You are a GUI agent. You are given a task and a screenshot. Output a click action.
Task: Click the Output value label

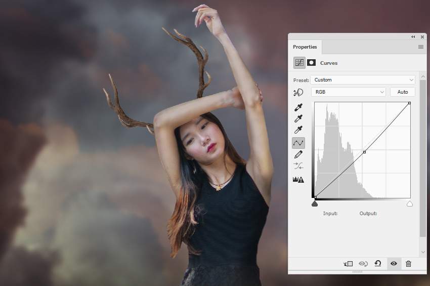coord(368,213)
